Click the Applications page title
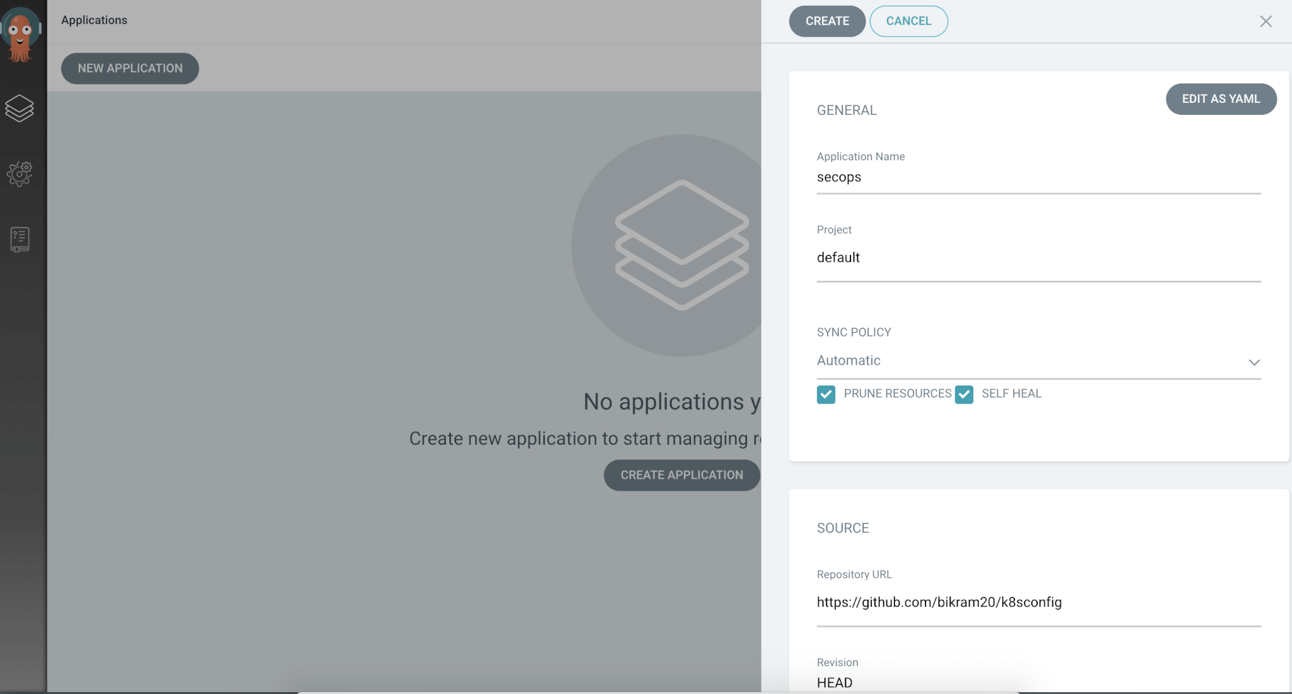This screenshot has height=694, width=1292. [94, 20]
